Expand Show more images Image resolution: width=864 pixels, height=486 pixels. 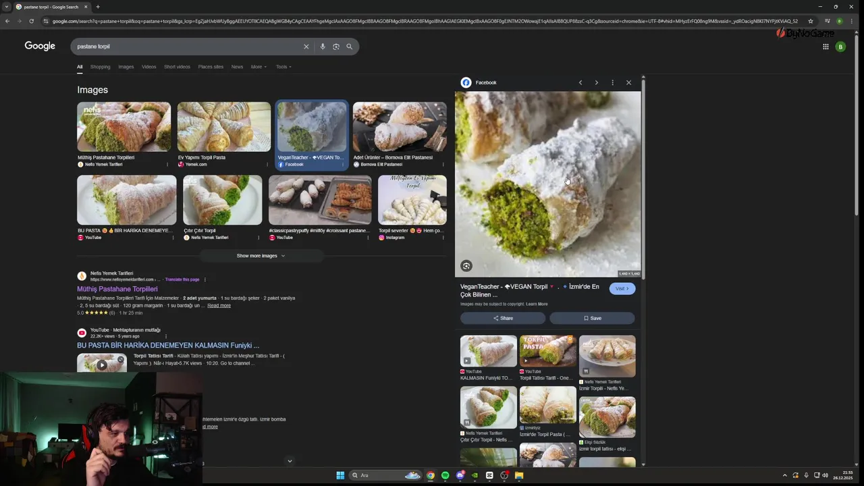[261, 256]
